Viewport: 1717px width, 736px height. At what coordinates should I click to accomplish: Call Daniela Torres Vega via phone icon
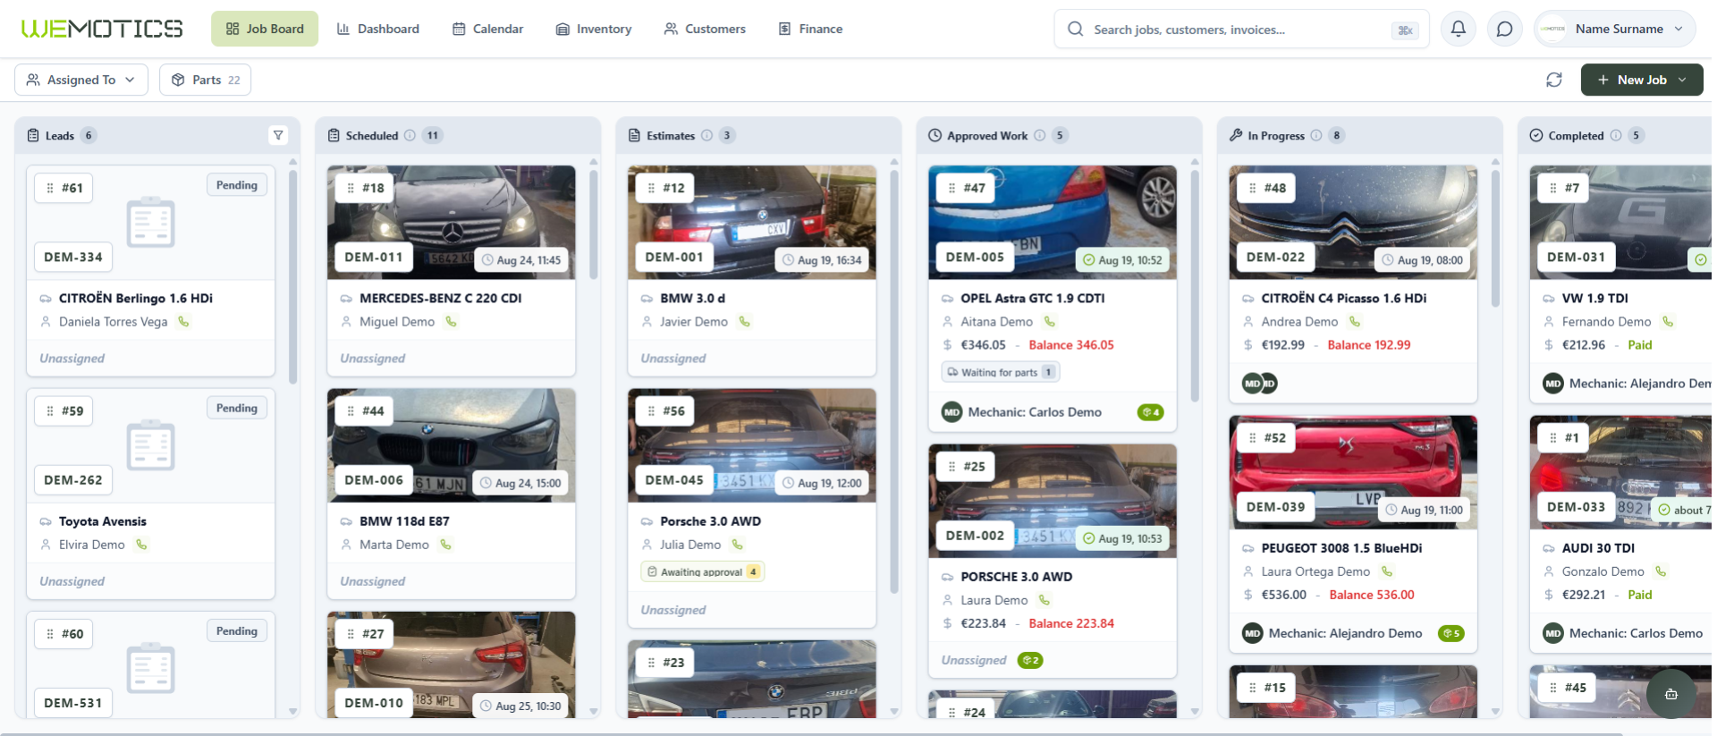click(183, 321)
